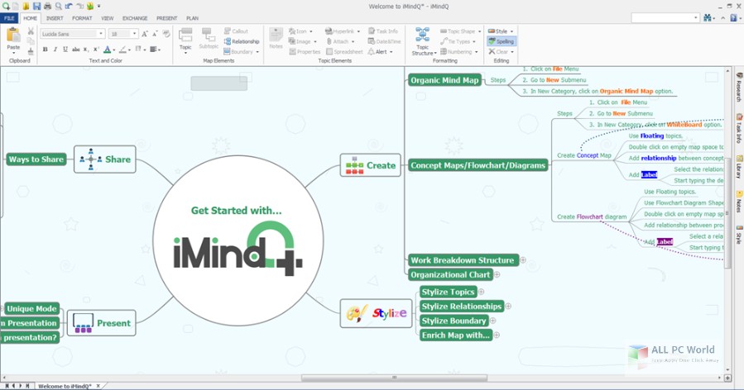Click the Notes icon in Topic Elements

(276, 38)
